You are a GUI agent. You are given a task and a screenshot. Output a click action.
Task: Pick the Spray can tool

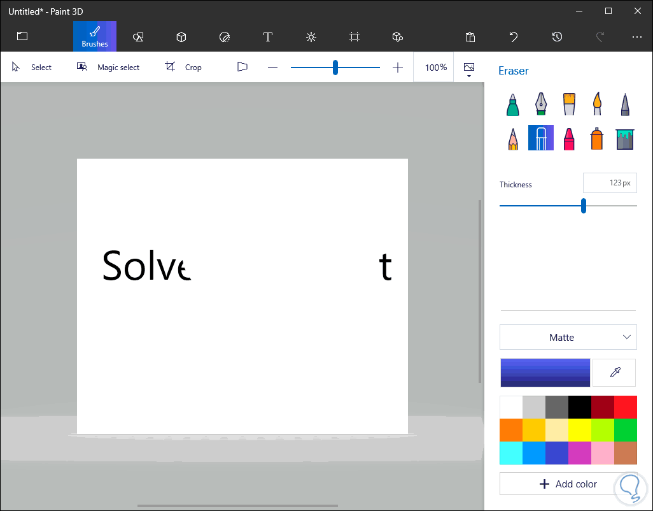597,138
